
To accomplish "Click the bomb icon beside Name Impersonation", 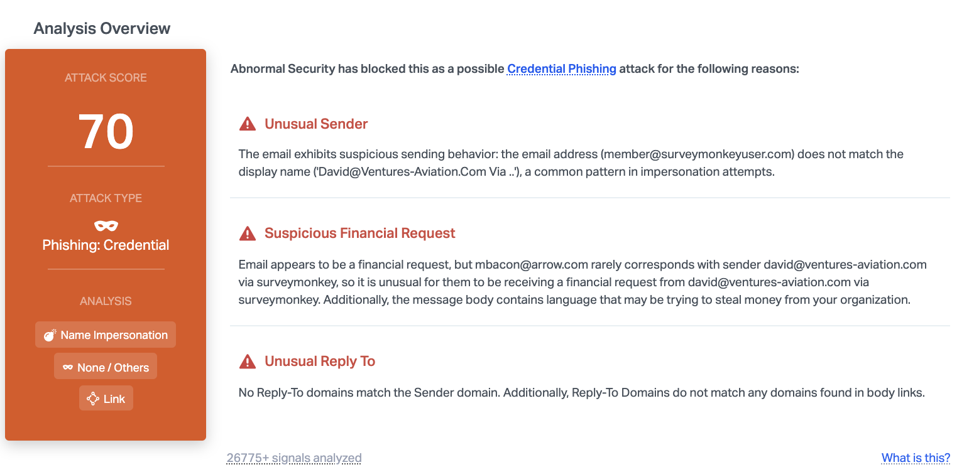I will point(50,335).
